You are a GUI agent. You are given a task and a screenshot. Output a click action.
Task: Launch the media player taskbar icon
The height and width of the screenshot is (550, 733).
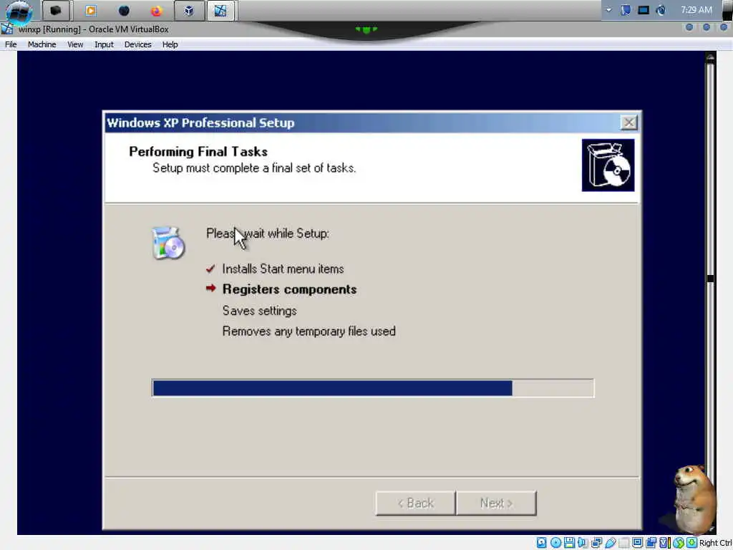[91, 10]
